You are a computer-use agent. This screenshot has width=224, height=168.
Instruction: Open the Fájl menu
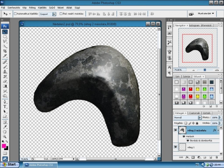point(3,7)
